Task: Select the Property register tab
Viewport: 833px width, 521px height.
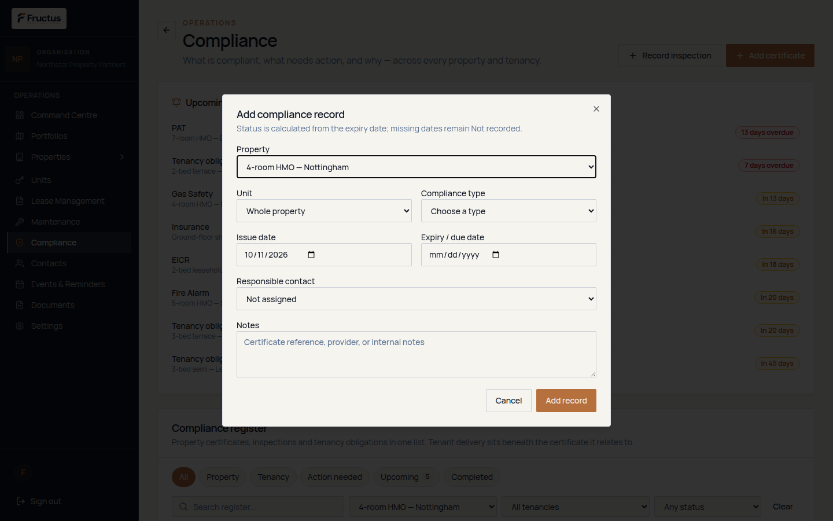Action: 223,477
